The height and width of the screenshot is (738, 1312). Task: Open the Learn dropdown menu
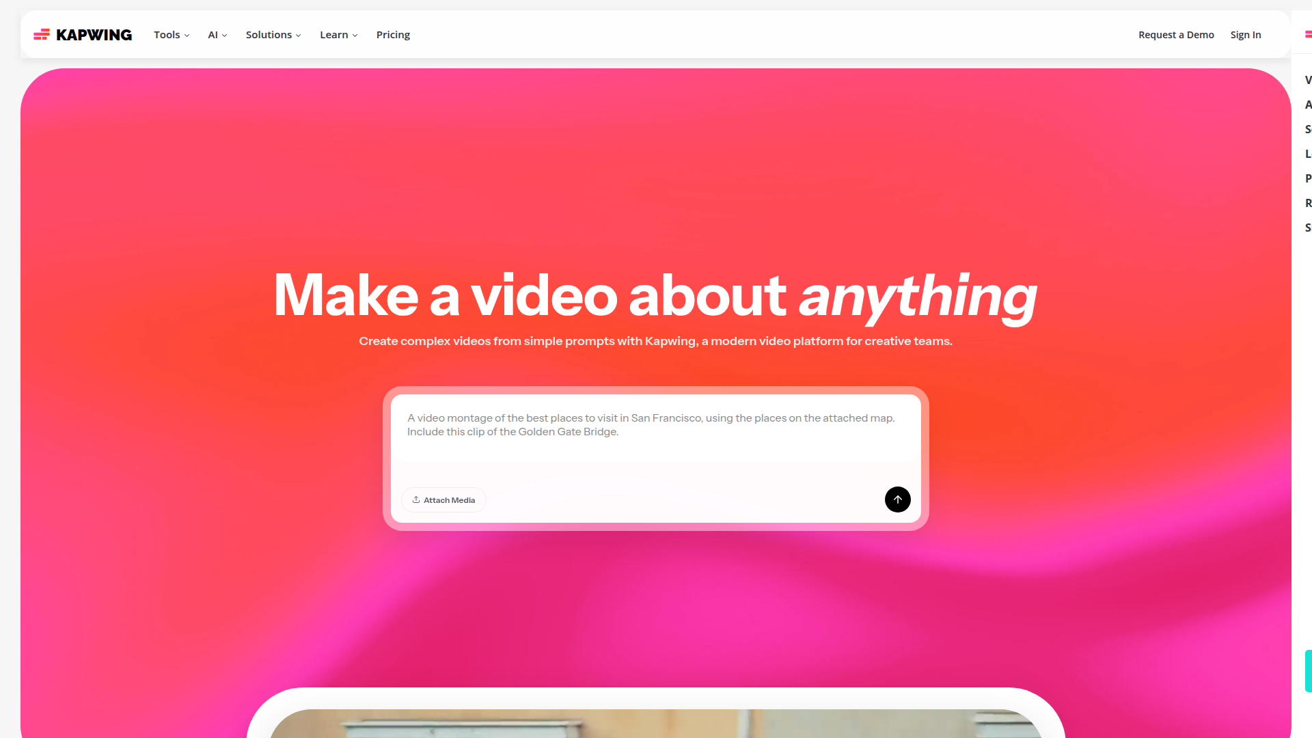click(338, 35)
